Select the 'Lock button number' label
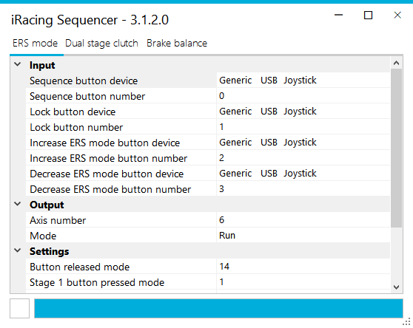 click(76, 127)
